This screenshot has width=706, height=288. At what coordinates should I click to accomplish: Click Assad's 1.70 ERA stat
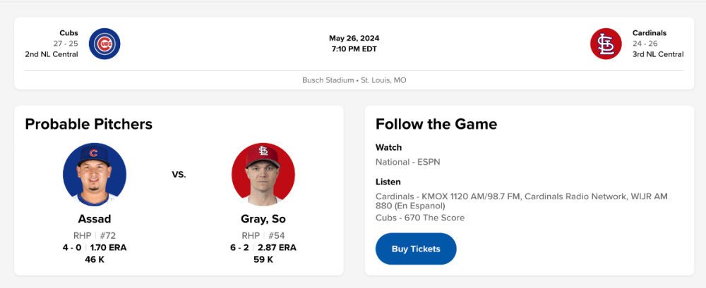click(x=108, y=247)
